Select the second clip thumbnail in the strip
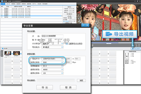 [17, 53]
